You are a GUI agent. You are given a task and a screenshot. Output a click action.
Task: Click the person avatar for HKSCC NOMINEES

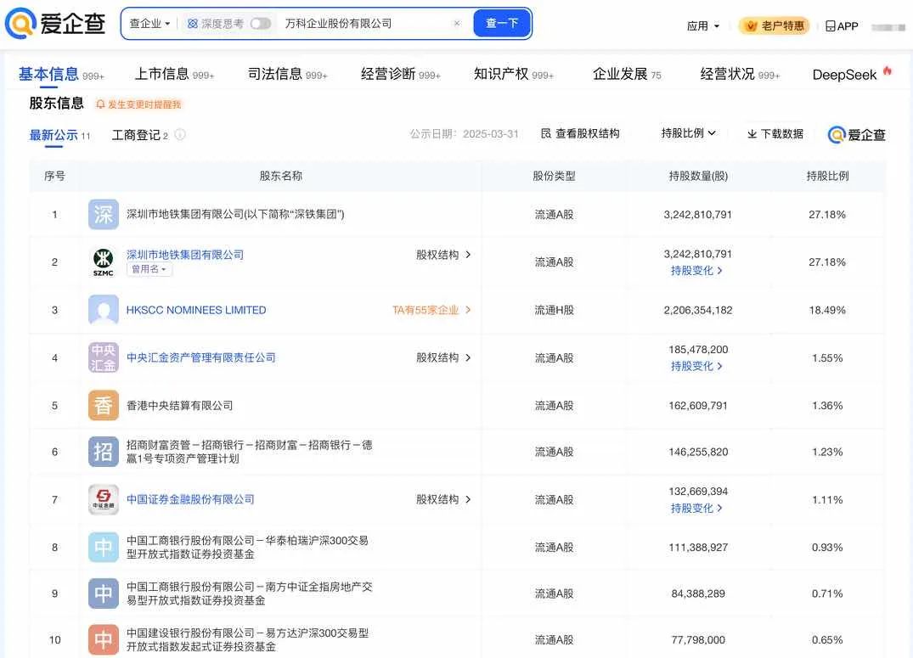(x=103, y=310)
